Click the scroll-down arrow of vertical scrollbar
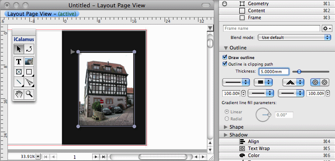The image size is (335, 161). coord(210,150)
